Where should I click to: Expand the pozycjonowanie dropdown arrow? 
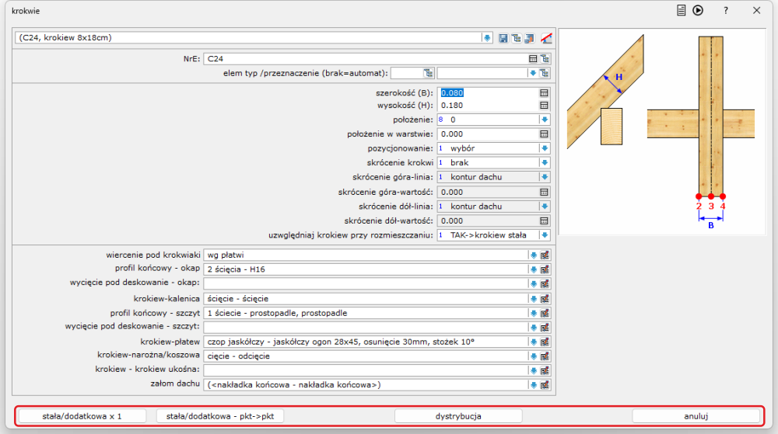point(545,148)
